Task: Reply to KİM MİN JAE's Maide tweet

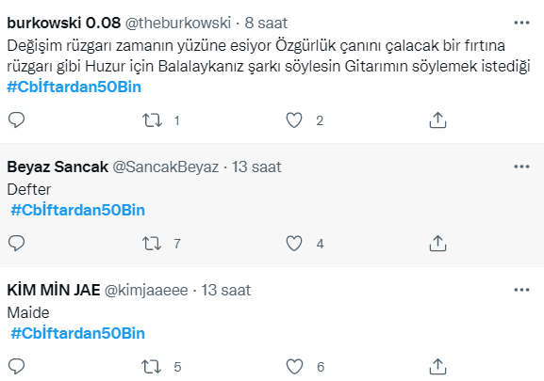Action: [16, 367]
